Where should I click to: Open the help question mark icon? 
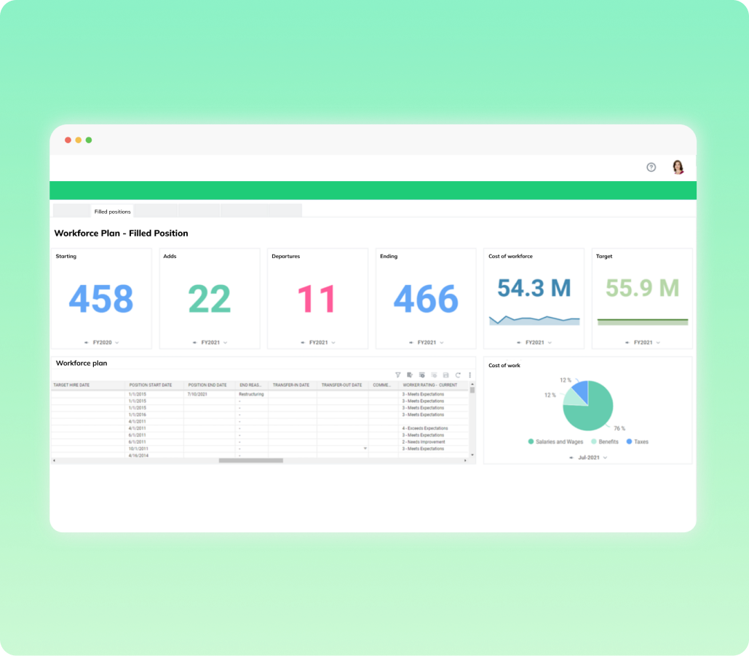pos(651,167)
